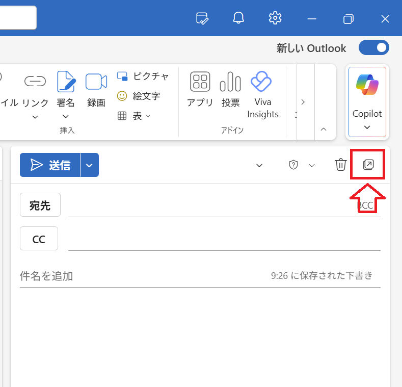Screen dimensions: 402x387
Task: Restore down the Outlook window
Action: (349, 19)
